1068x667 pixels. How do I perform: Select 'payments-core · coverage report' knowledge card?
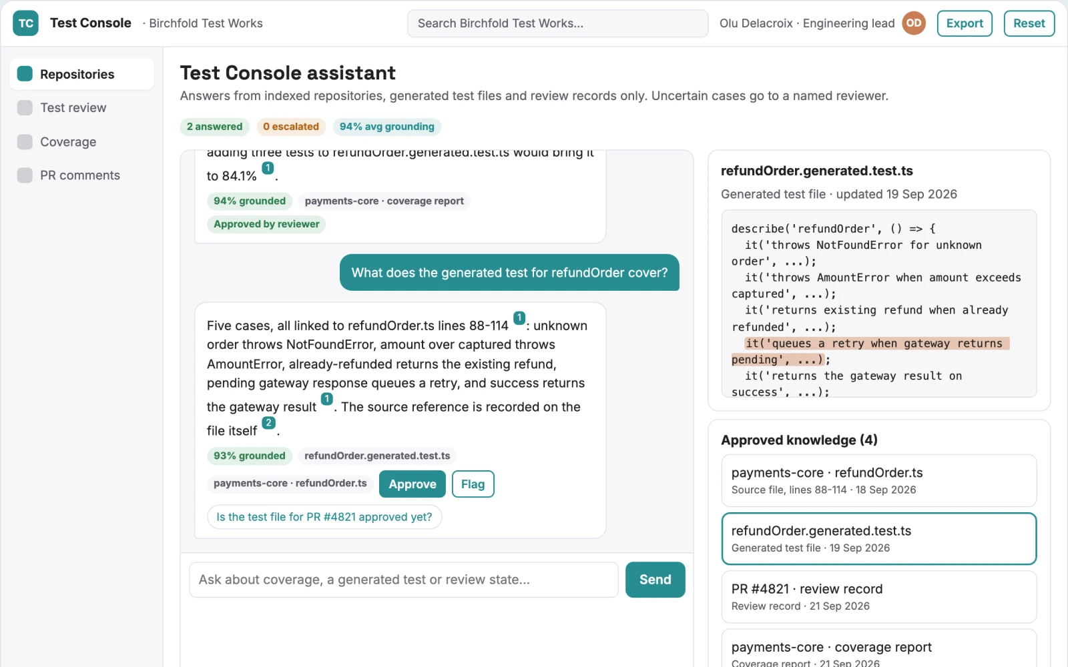coord(879,649)
